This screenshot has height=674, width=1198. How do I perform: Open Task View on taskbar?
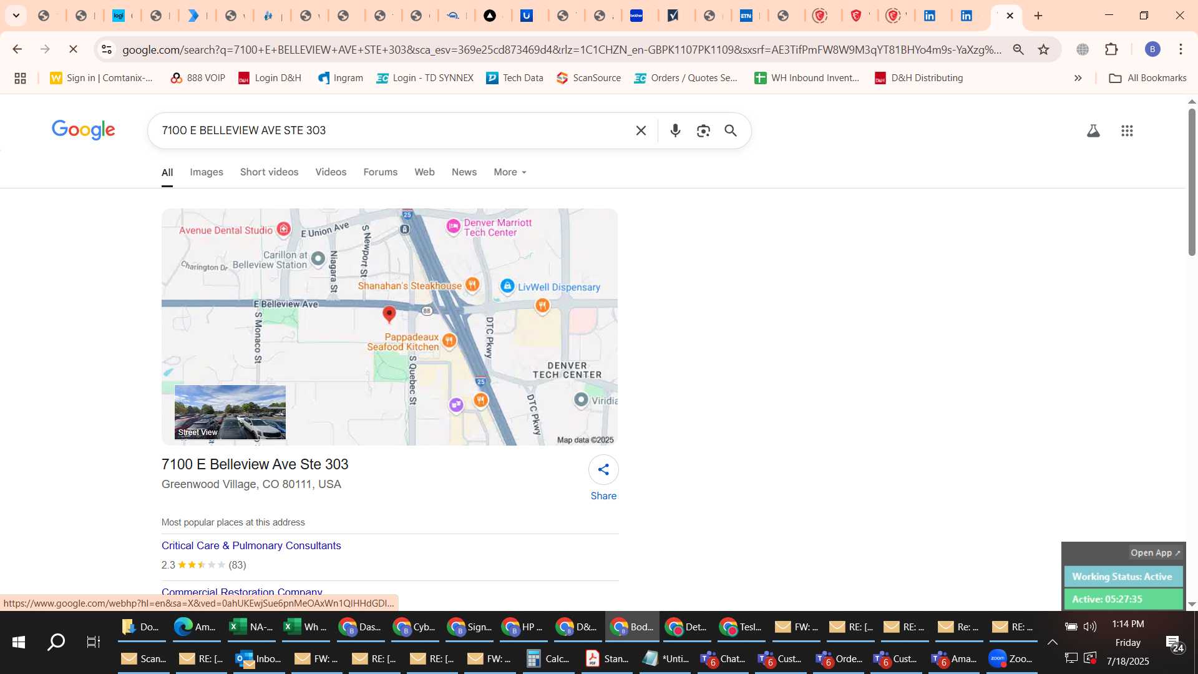pos(94,642)
